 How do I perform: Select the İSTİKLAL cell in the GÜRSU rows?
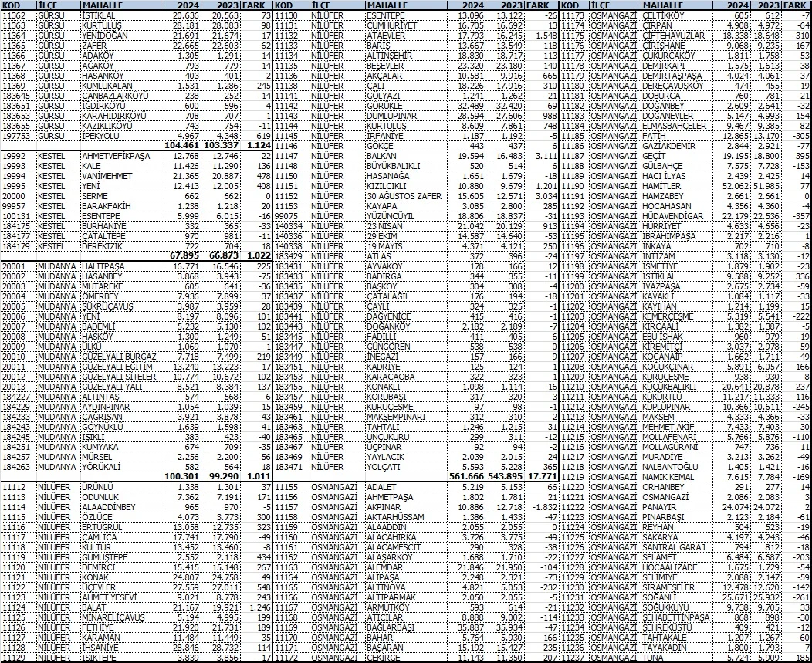click(x=99, y=15)
